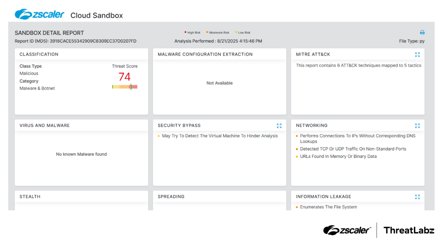Viewport: 444px width, 249px height.
Task: Click the print report icon
Action: pos(422,32)
